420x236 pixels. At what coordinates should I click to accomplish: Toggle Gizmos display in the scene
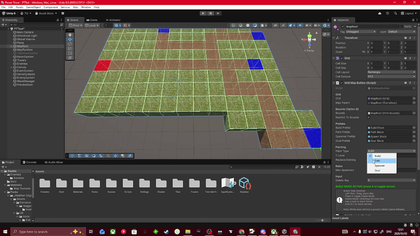325,25
